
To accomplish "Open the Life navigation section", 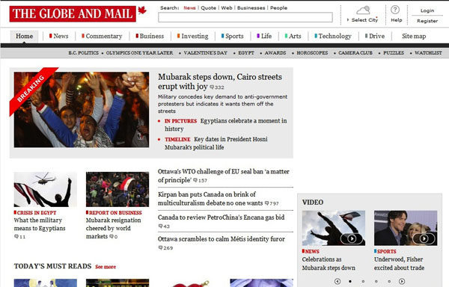I will (264, 36).
